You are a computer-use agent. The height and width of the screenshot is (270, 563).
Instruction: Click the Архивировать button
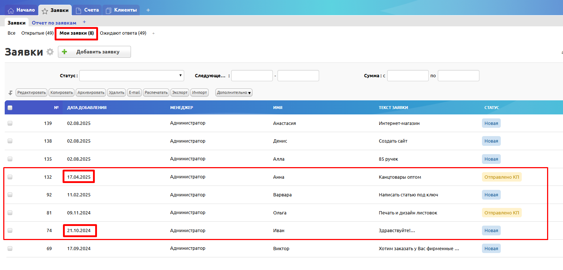[x=91, y=93]
